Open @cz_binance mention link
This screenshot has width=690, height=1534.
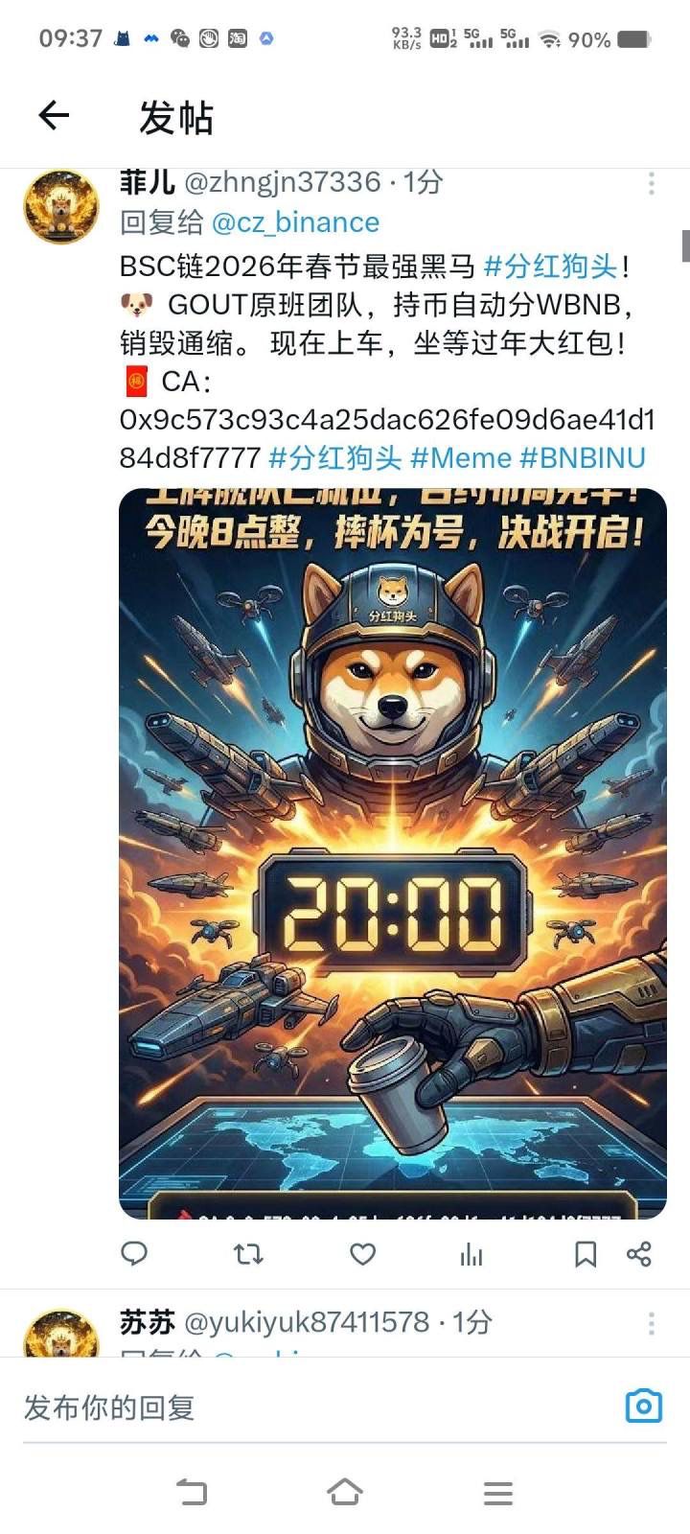295,222
